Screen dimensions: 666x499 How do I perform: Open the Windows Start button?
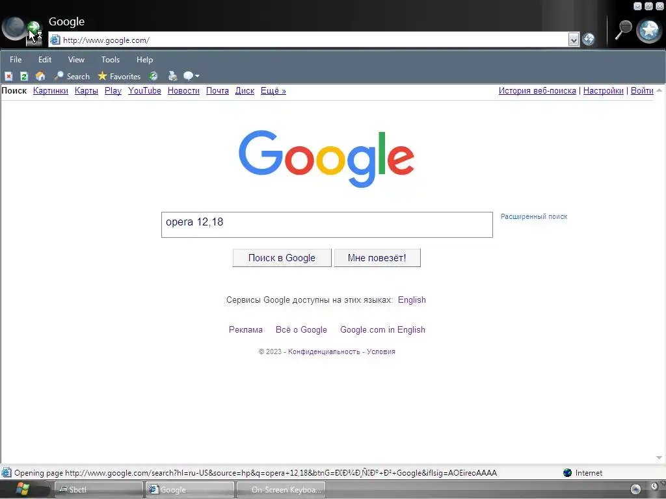click(x=22, y=489)
